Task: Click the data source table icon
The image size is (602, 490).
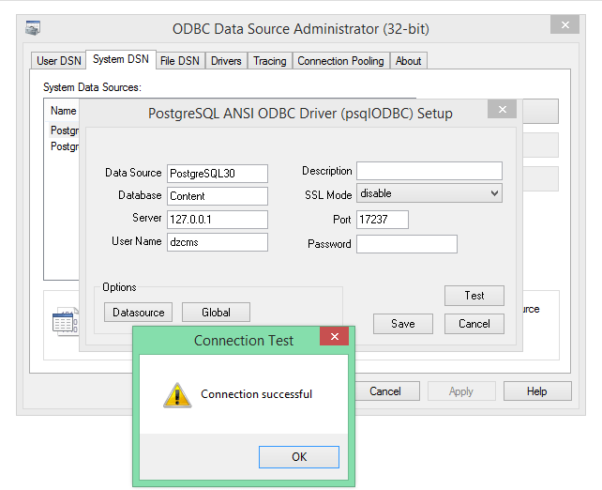Action: click(65, 322)
